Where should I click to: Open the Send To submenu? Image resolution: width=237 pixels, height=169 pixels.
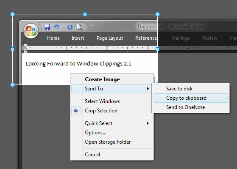coord(112,89)
